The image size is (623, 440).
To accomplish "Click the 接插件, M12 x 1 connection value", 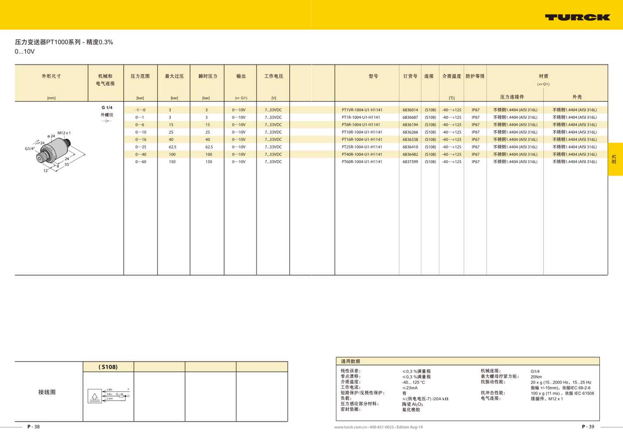I will (x=547, y=399).
